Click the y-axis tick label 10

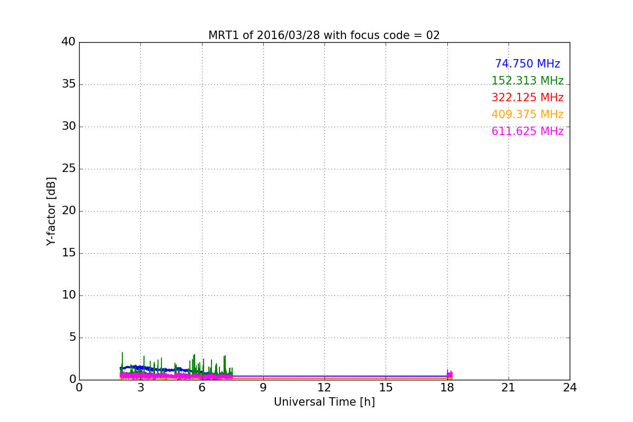(x=69, y=295)
